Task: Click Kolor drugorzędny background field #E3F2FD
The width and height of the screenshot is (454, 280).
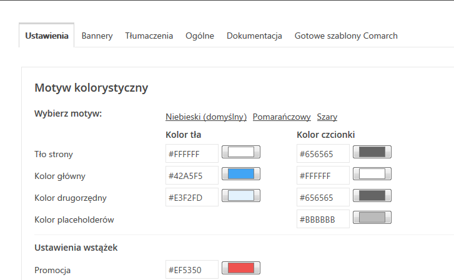Action: [192, 197]
